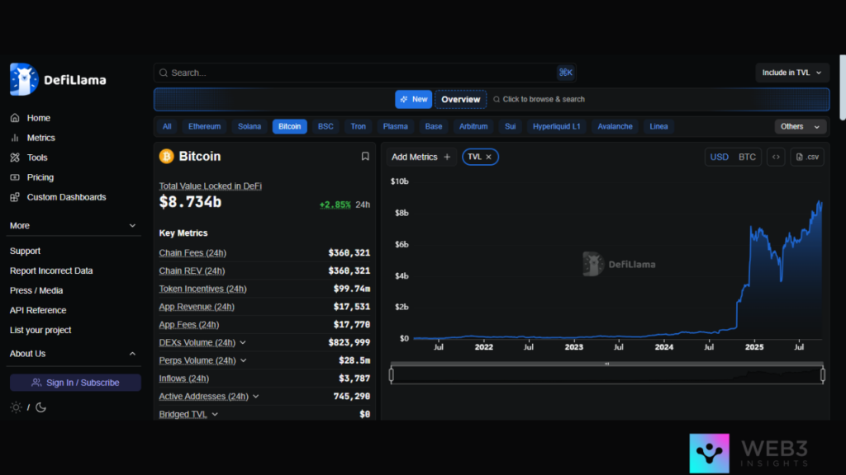
Task: Switch chart denomination to BTC
Action: coord(747,157)
